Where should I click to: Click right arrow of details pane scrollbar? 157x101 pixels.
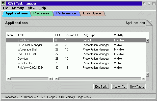[x=144, y=79]
